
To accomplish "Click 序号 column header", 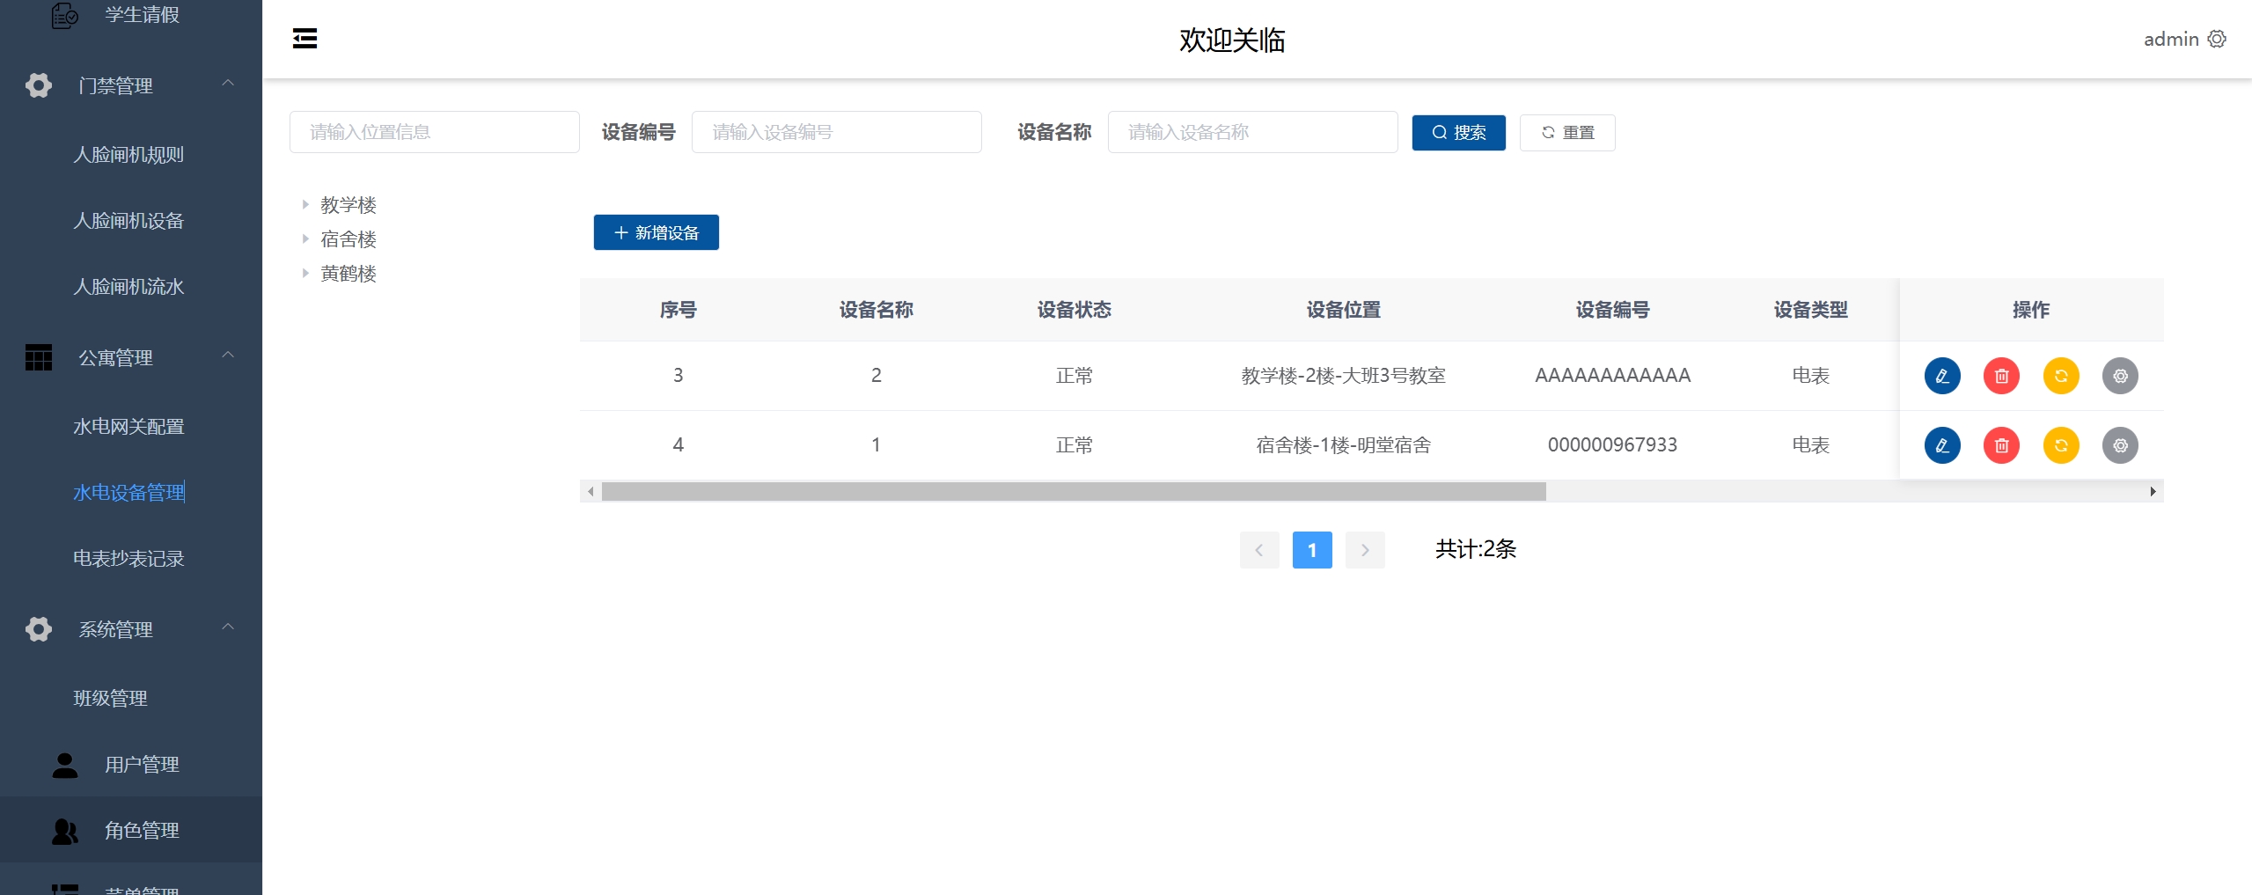I will 679,310.
